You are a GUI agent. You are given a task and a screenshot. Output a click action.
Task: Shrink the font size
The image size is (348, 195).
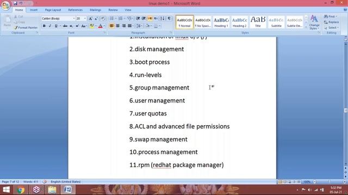[x=96, y=18]
